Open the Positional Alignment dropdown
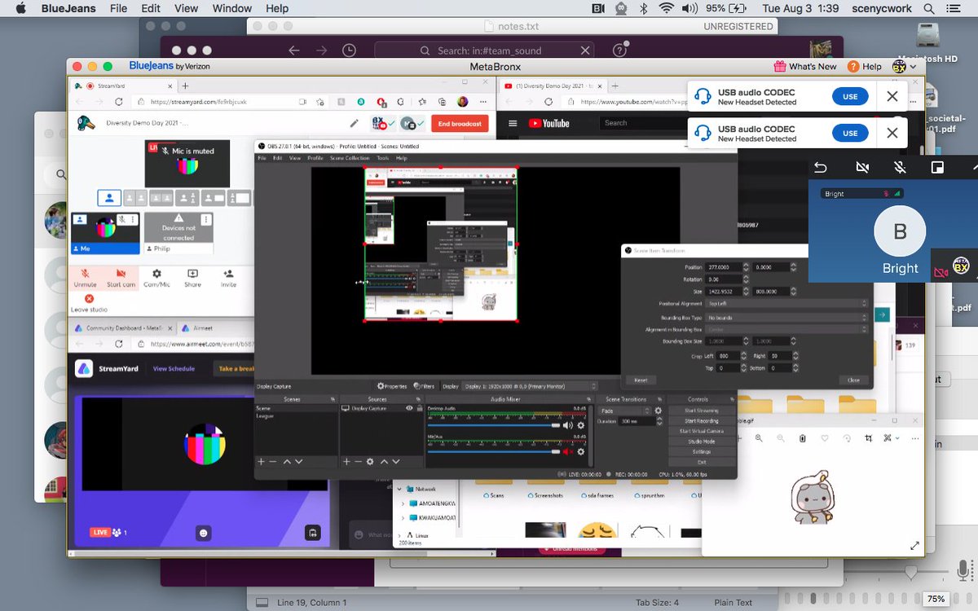978x611 pixels. (786, 304)
